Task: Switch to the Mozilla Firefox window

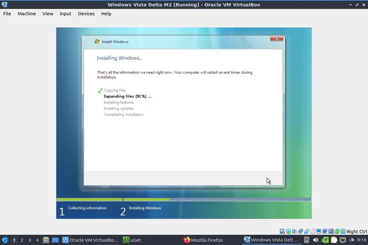Action: 203,240
